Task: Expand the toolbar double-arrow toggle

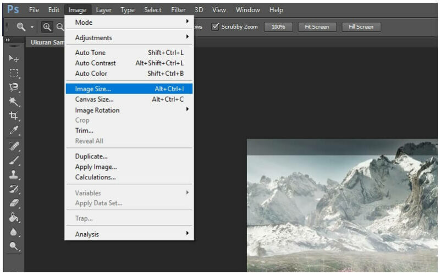Action: [8, 40]
